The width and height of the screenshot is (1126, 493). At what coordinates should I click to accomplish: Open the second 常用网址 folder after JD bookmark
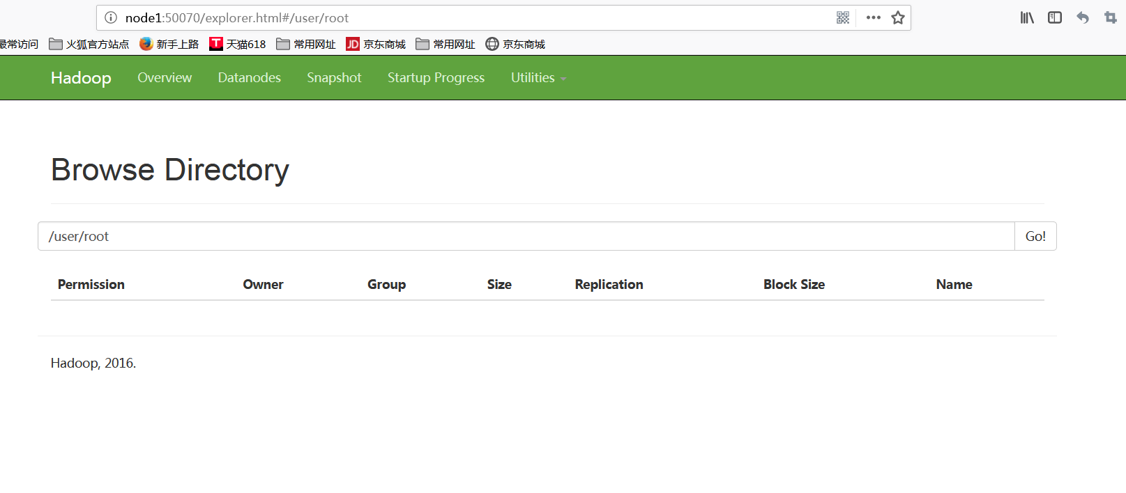446,44
